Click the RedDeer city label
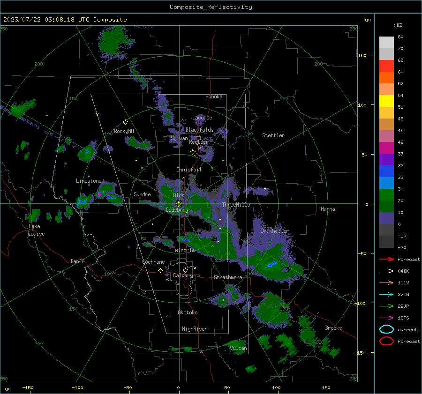Viewport: 422px width, 394px height. point(199,142)
